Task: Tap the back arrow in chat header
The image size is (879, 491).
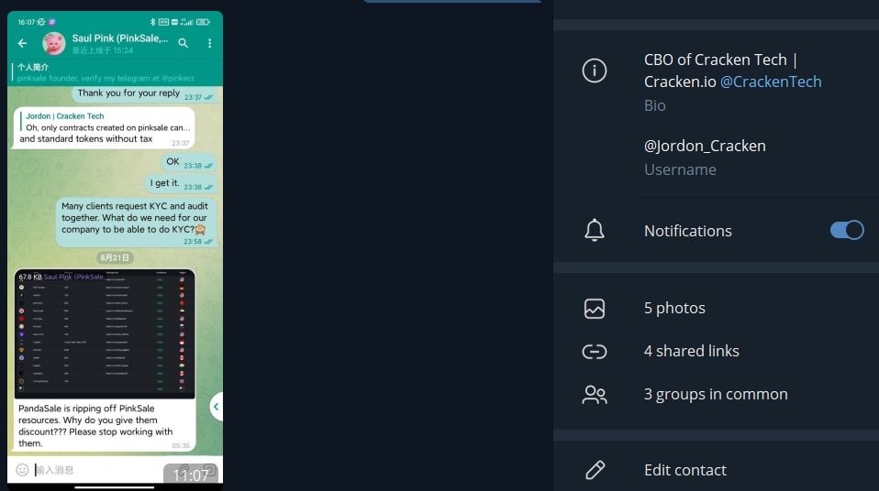Action: 22,43
